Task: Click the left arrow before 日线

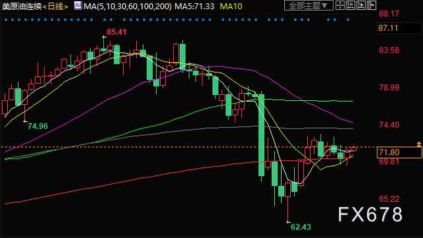Action: (x=44, y=7)
